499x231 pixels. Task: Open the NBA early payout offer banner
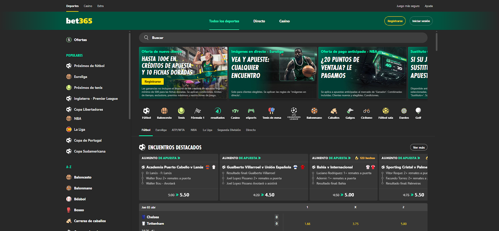362,73
